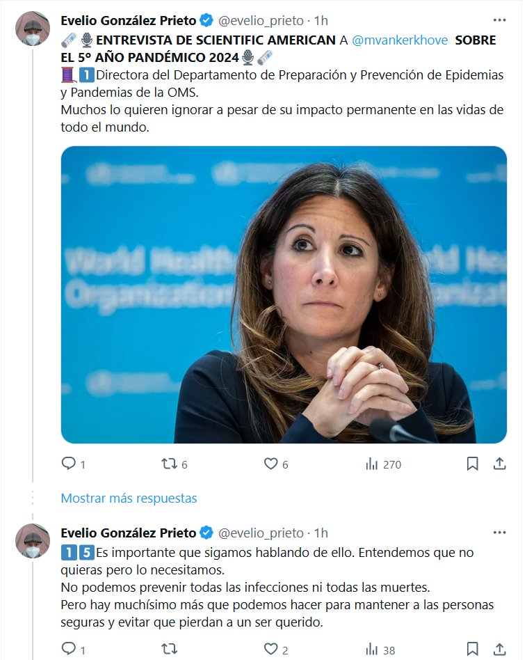Repost the second tweet

(169, 650)
